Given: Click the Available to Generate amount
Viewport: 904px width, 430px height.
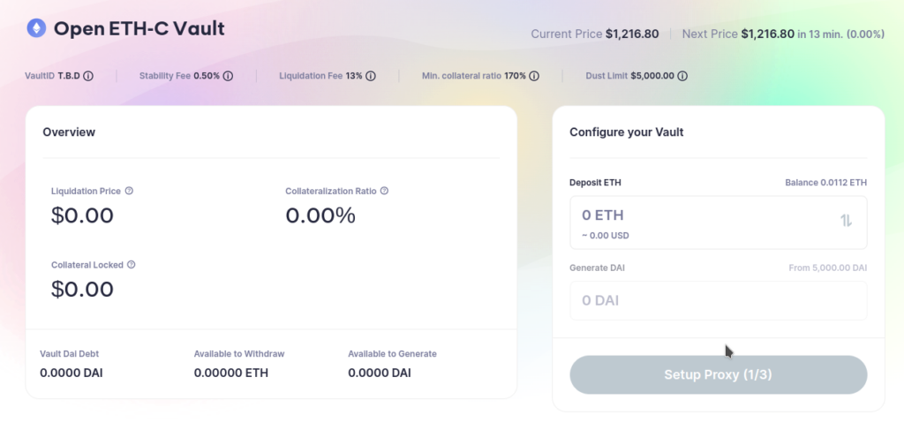Looking at the screenshot, I should point(379,373).
